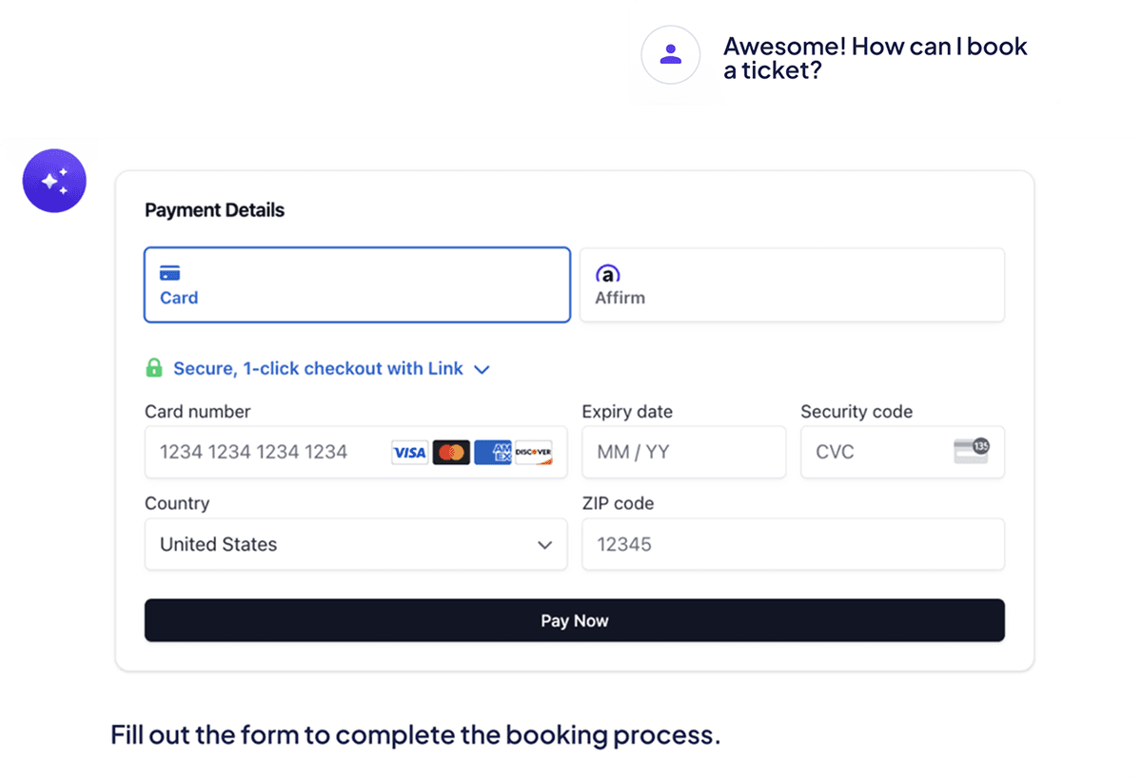Click the Visa card logo
The height and width of the screenshot is (779, 1142).
pyautogui.click(x=410, y=452)
